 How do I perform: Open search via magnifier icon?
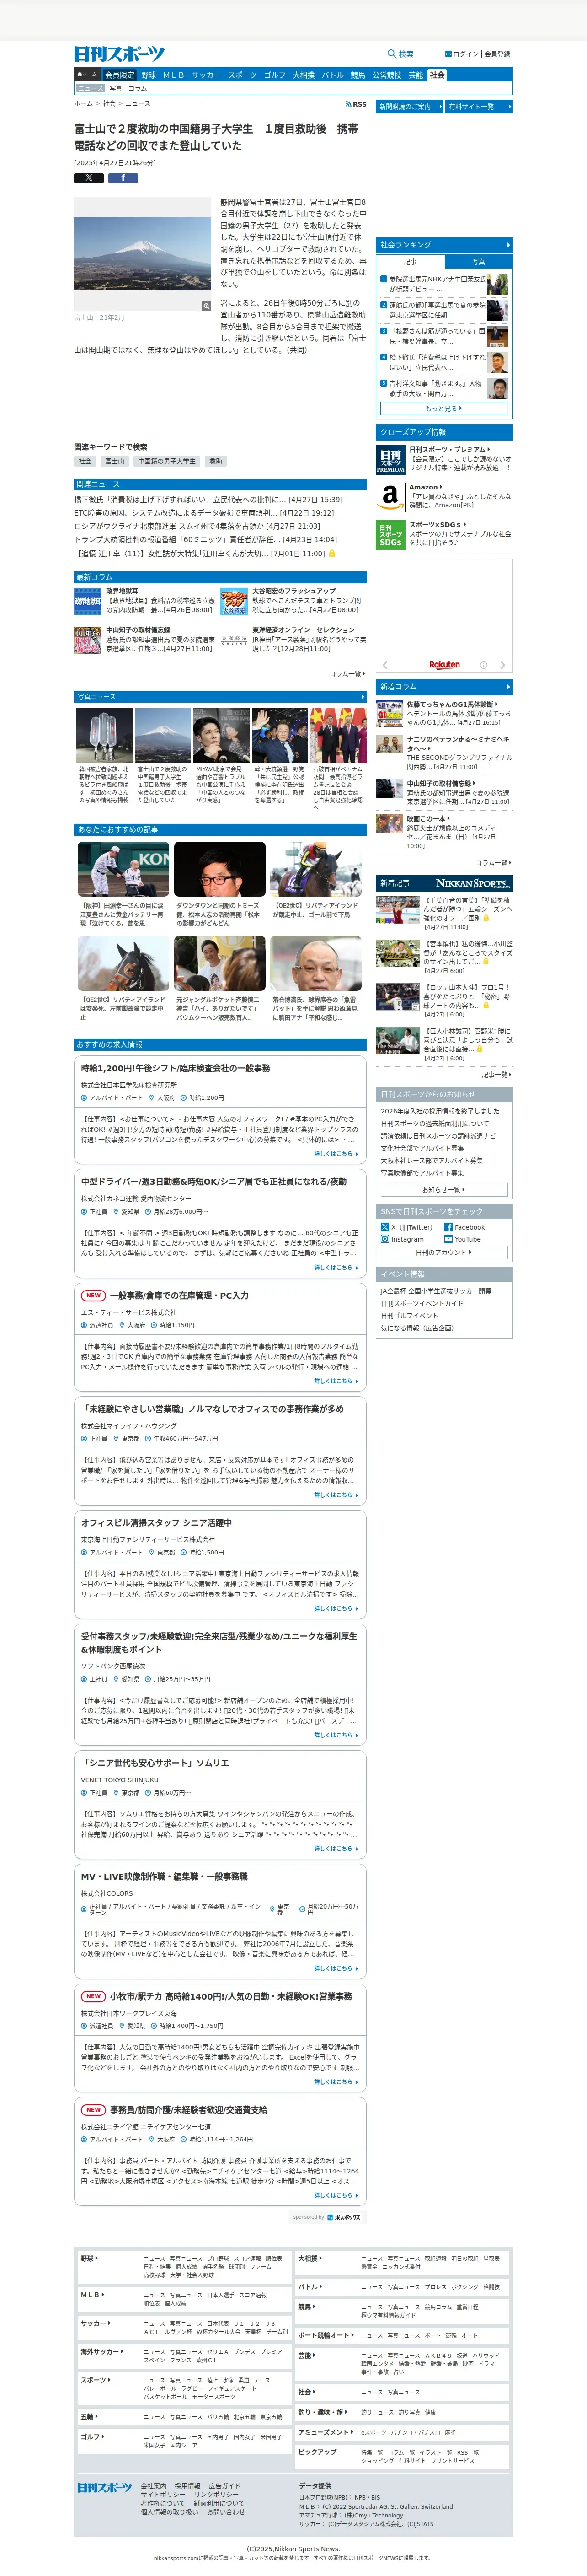(392, 54)
